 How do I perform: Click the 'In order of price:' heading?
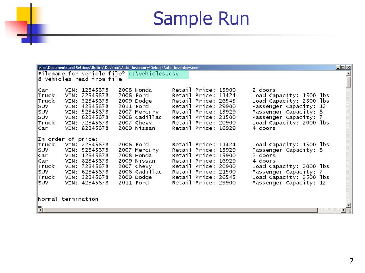68,139
